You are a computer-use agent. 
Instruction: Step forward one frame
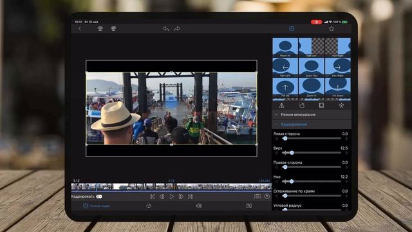181,197
